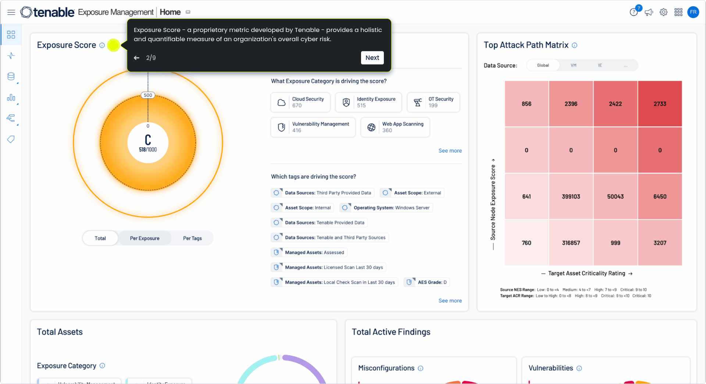The width and height of the screenshot is (706, 384).
Task: Open the Cloud Security category card
Action: (x=300, y=102)
